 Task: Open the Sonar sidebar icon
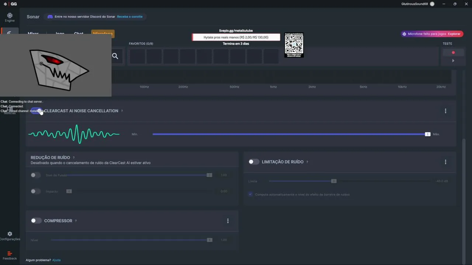(x=10, y=32)
